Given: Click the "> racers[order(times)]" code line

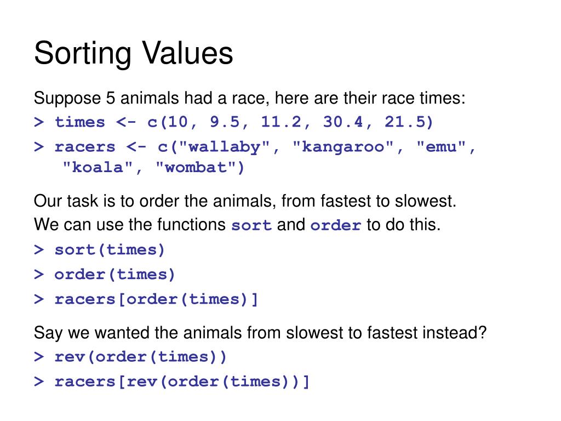Looking at the screenshot, I should [x=146, y=299].
